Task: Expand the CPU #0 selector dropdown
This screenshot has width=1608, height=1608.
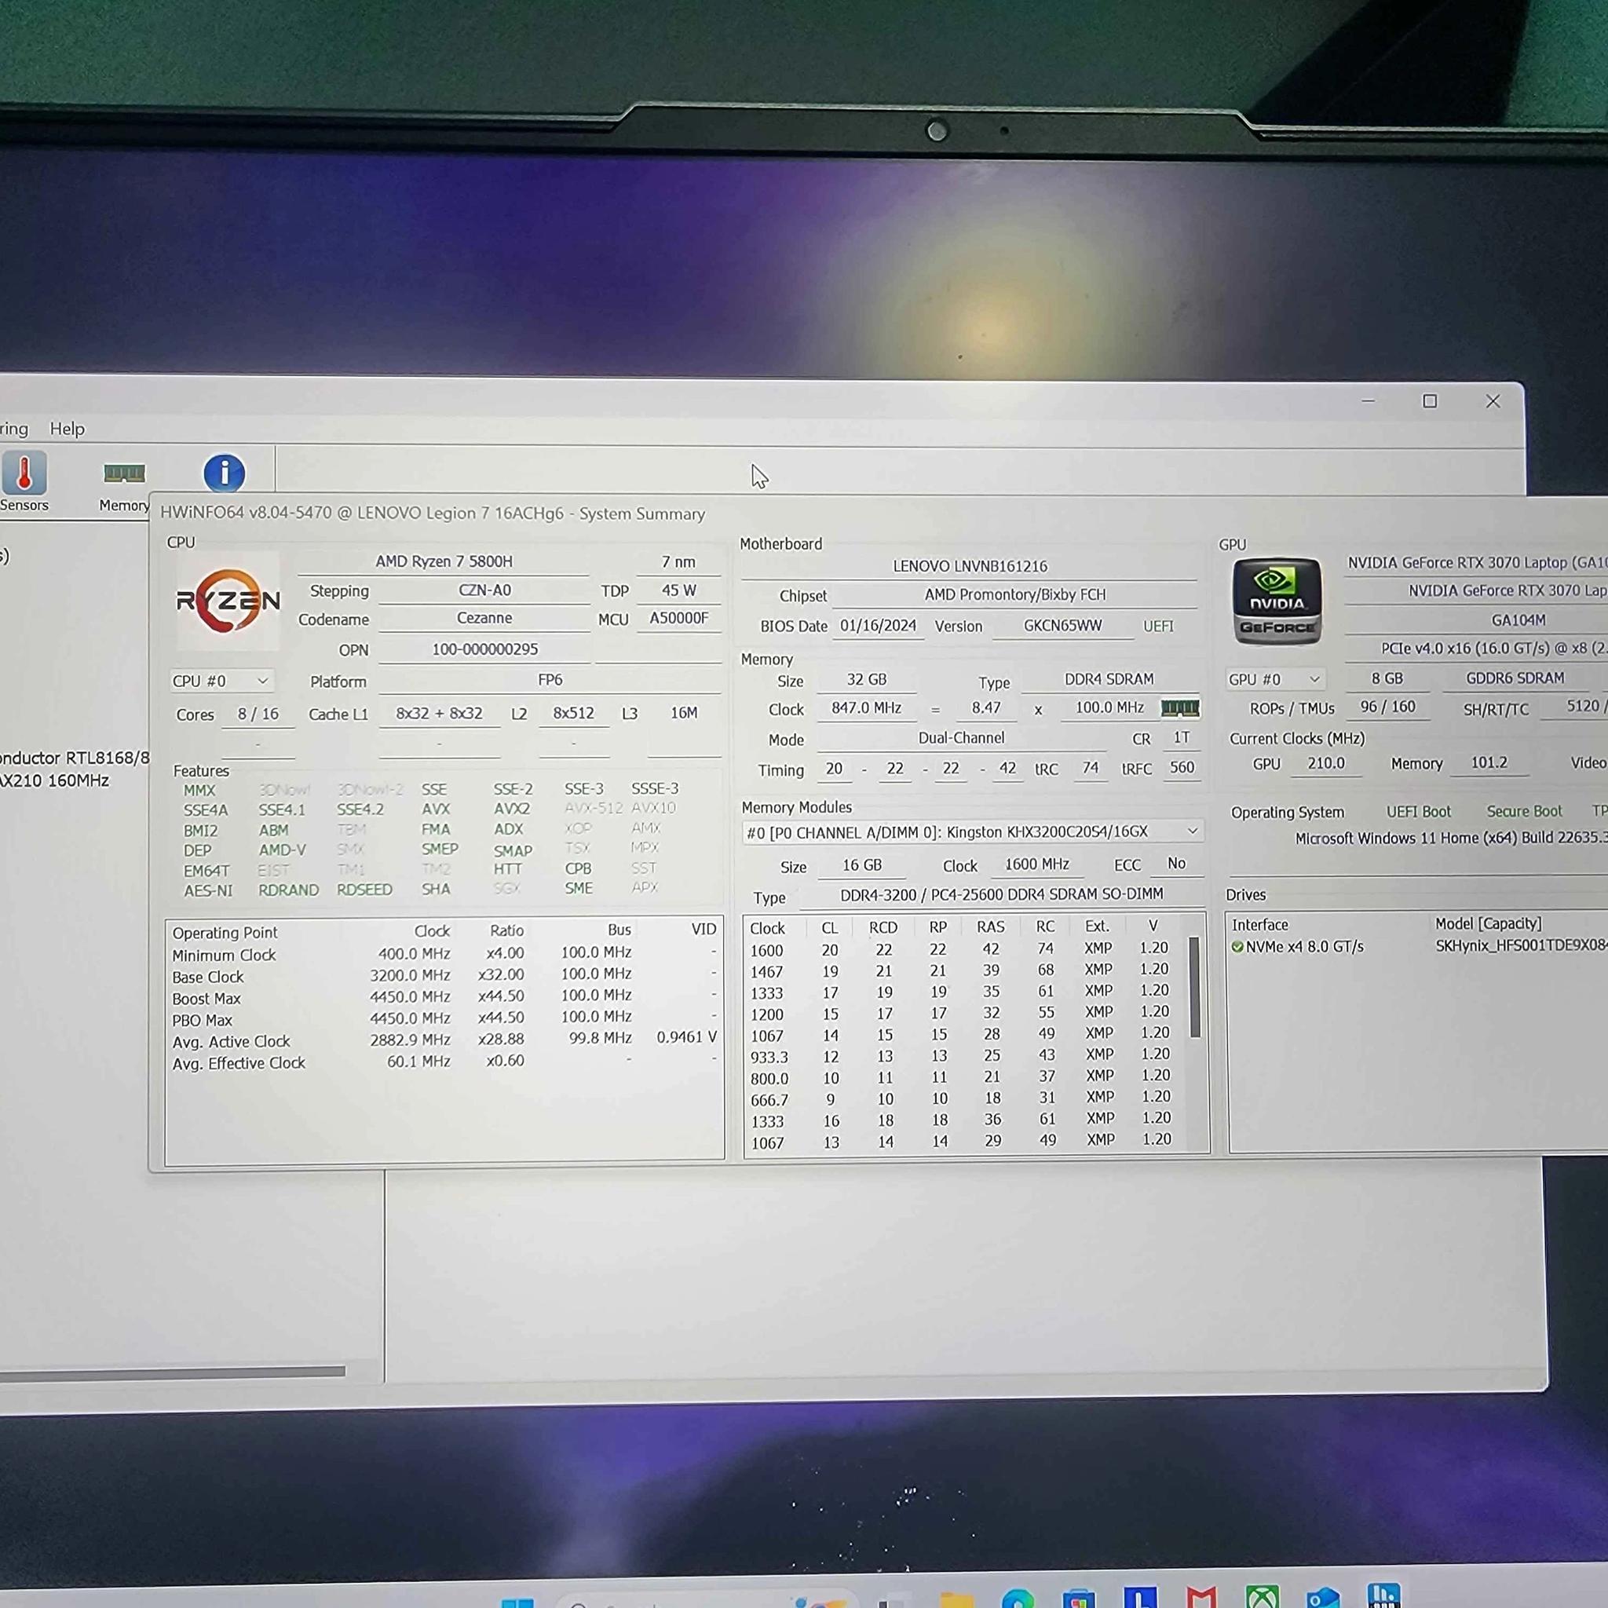Action: [x=221, y=681]
